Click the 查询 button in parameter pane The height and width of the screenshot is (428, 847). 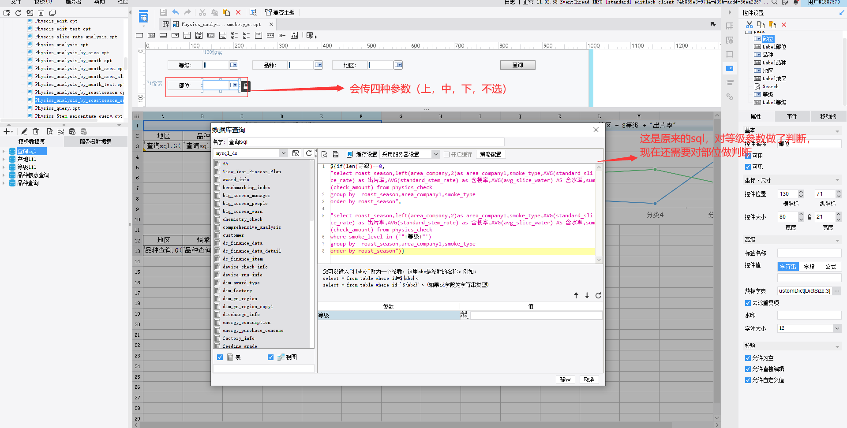pos(517,65)
